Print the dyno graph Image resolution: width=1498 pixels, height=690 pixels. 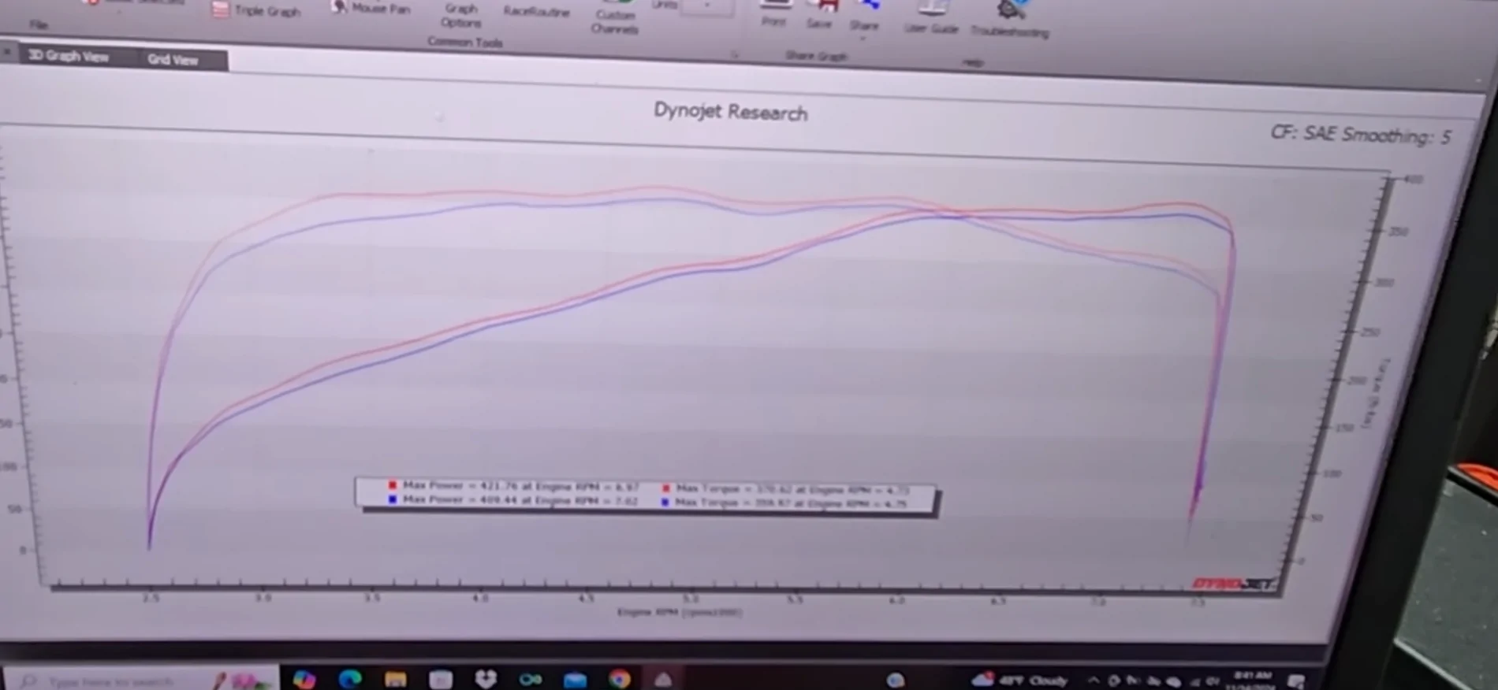coord(774,14)
